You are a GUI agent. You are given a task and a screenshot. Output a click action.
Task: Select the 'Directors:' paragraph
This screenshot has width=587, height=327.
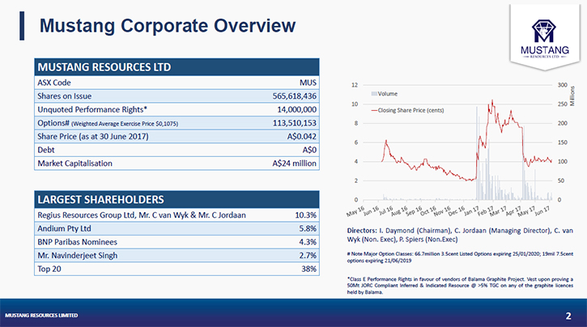460,235
